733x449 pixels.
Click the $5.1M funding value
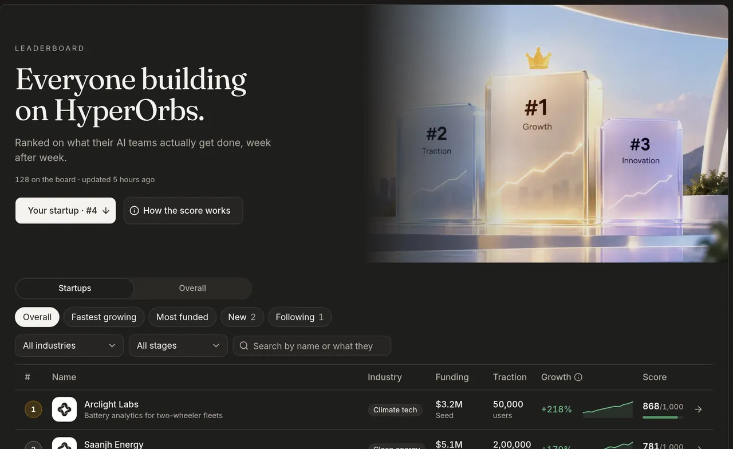449,444
